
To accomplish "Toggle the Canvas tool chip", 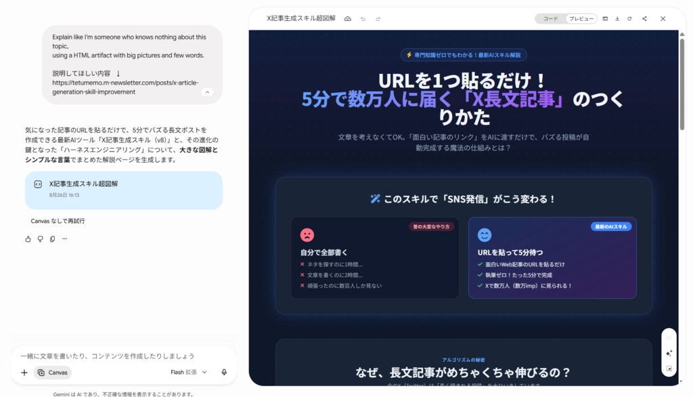I will pos(53,373).
